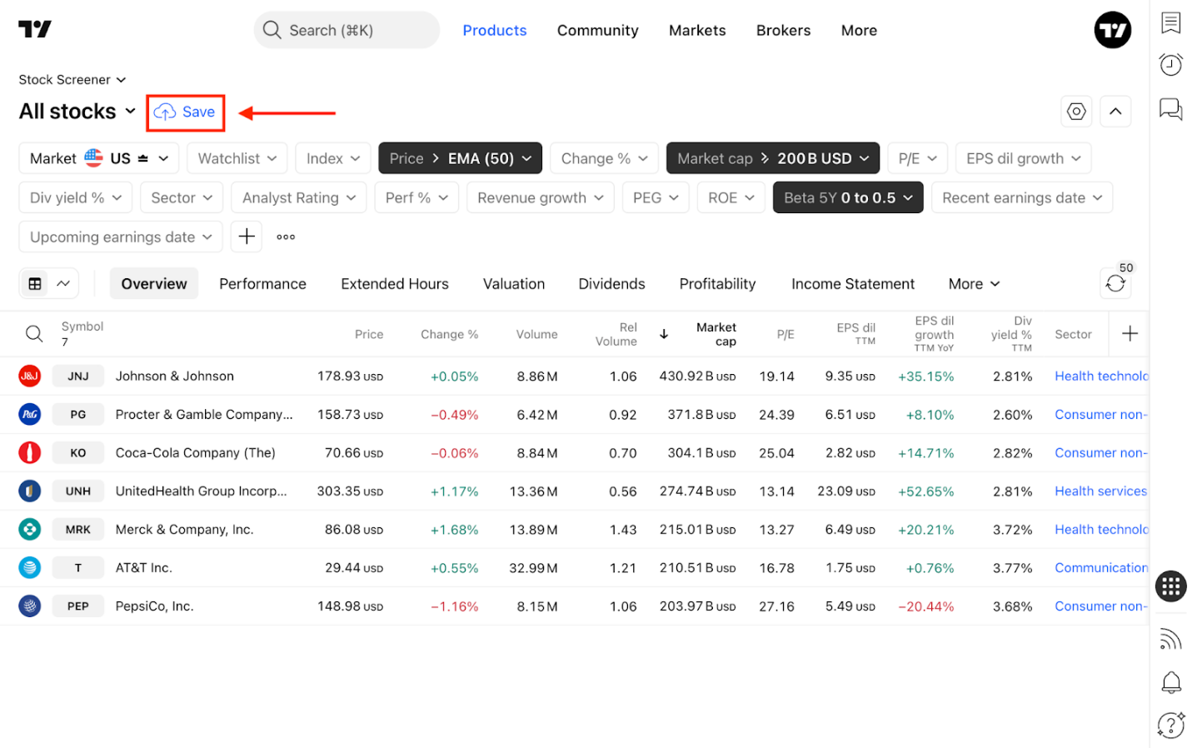Screen dimensions: 1192x748
Task: Open screener settings hexagon icon
Action: 1076,111
